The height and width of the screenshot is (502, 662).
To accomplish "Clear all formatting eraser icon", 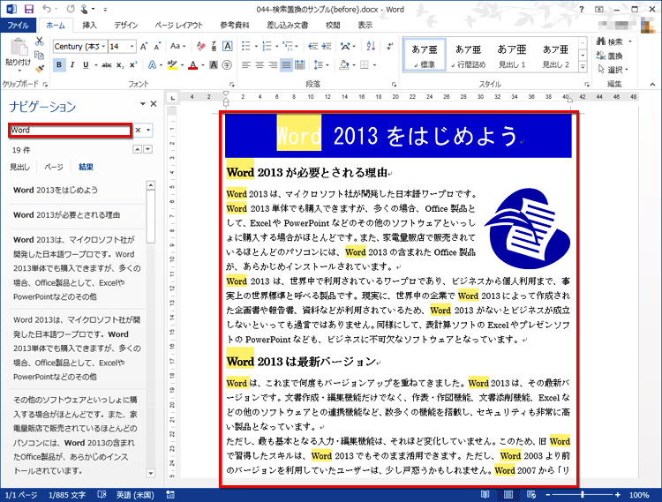I will [200, 46].
